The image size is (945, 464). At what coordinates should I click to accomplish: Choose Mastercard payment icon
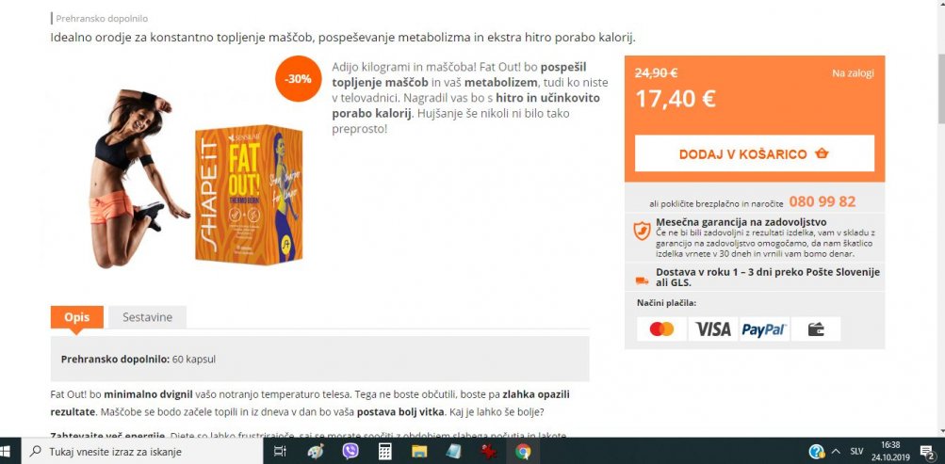click(x=661, y=329)
